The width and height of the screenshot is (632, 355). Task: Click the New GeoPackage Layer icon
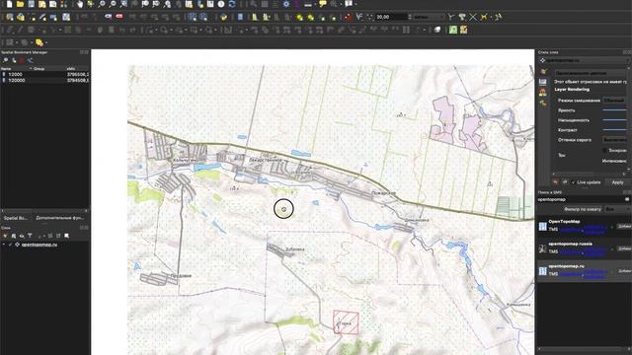pyautogui.click(x=20, y=17)
